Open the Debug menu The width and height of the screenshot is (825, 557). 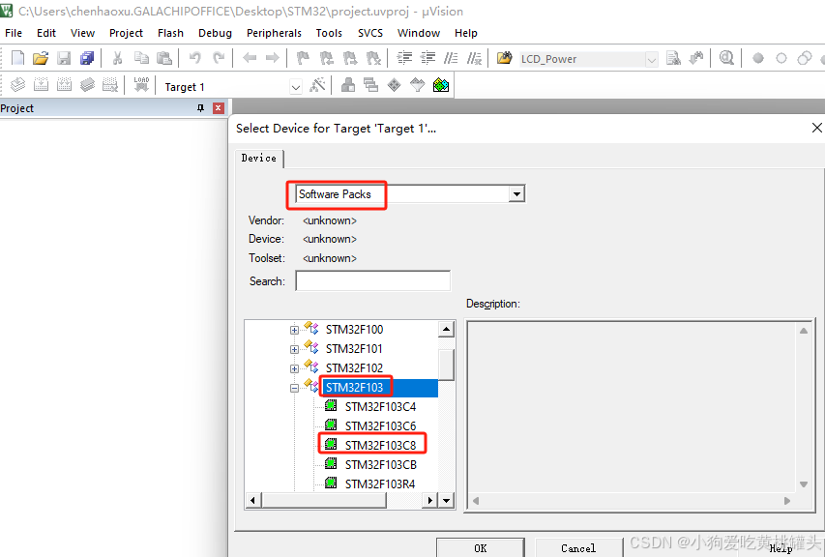click(215, 33)
